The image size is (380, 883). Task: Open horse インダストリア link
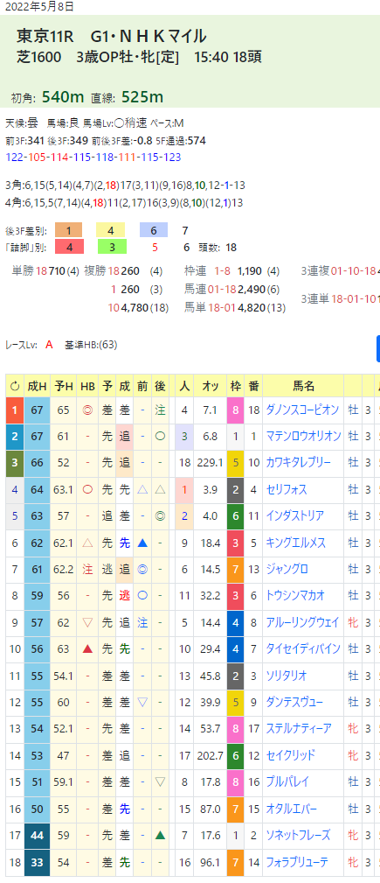294,516
